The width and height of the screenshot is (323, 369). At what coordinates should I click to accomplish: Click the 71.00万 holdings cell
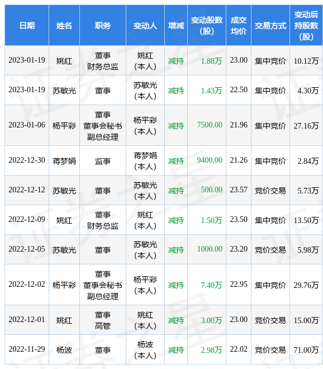pos(306,350)
